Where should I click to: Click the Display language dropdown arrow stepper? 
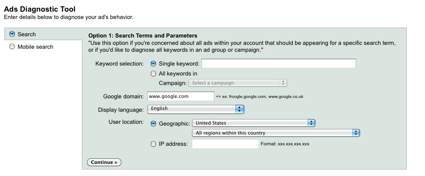coord(240,109)
